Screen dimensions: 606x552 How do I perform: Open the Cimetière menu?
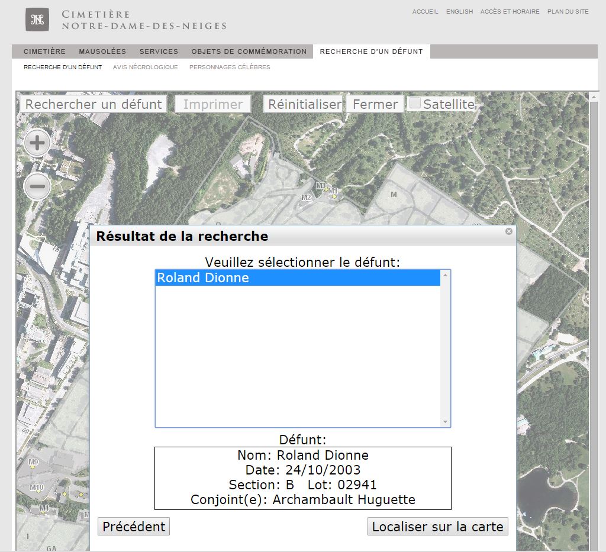[x=44, y=51]
